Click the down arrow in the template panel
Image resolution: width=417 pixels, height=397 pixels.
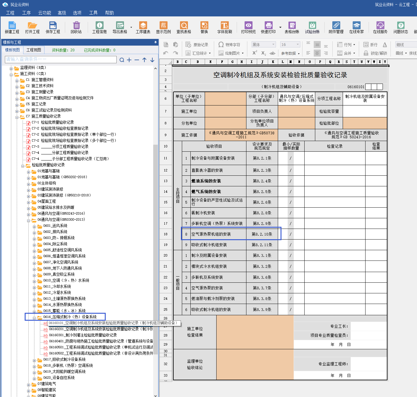point(152,60)
